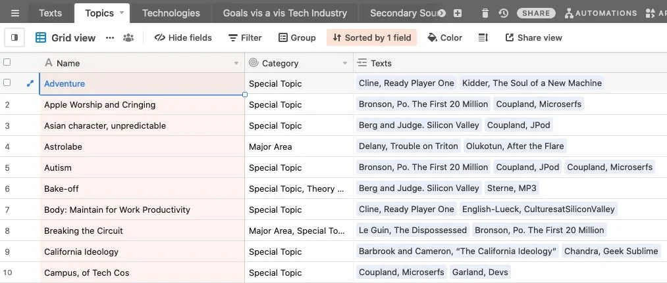Open English-Lueck, CulturesatSiliconValley record
Image resolution: width=667 pixels, height=283 pixels.
(538, 209)
